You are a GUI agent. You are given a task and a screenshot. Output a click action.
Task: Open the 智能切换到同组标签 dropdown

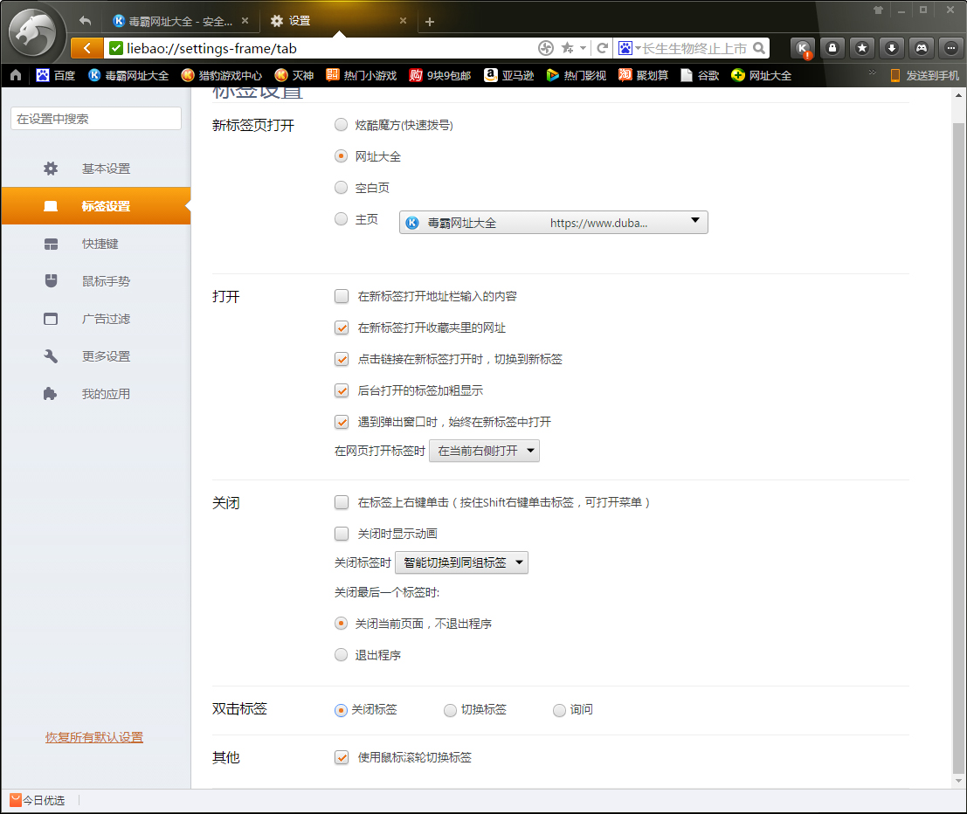(461, 562)
